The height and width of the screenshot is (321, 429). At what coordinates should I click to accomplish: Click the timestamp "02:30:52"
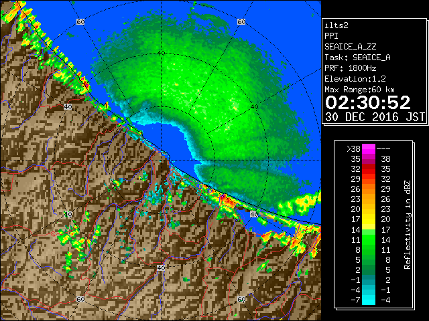click(368, 102)
